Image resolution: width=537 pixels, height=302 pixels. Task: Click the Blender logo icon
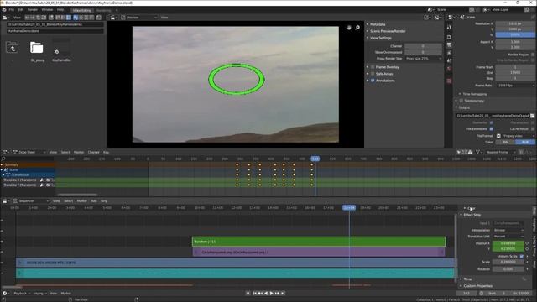pos(4,9)
